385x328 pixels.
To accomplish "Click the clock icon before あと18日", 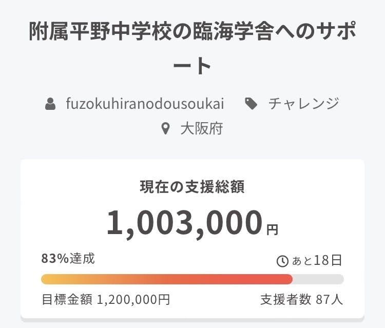I will tap(282, 261).
